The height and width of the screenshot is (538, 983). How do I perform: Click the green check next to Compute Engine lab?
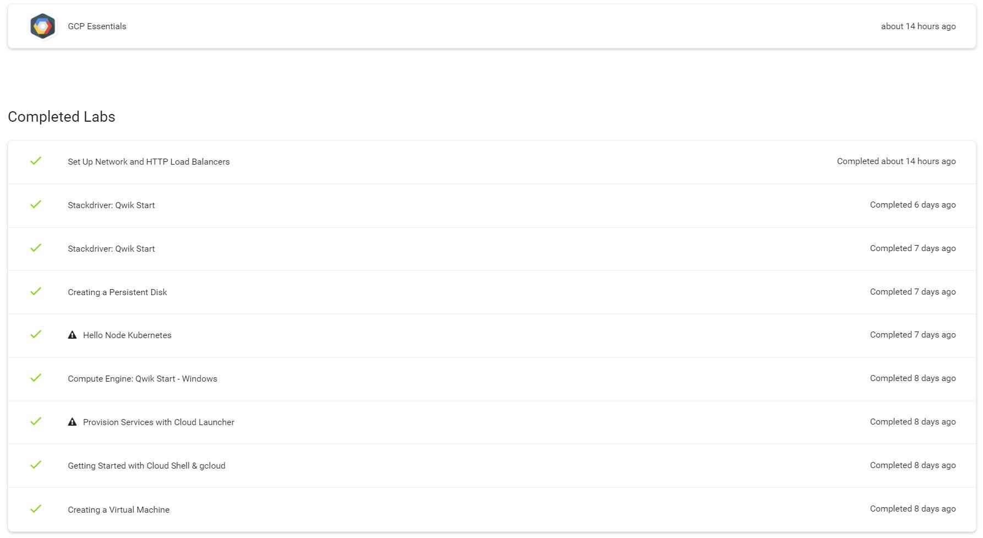coord(36,378)
